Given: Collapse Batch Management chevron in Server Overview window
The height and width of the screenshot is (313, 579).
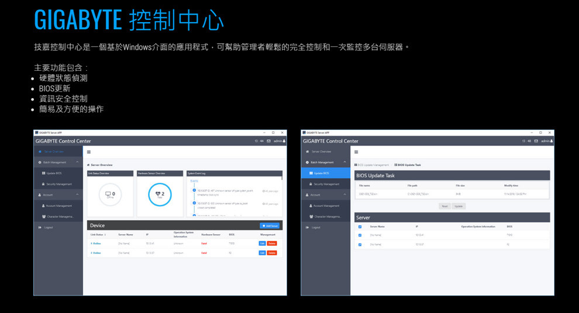Looking at the screenshot, I should (x=77, y=162).
